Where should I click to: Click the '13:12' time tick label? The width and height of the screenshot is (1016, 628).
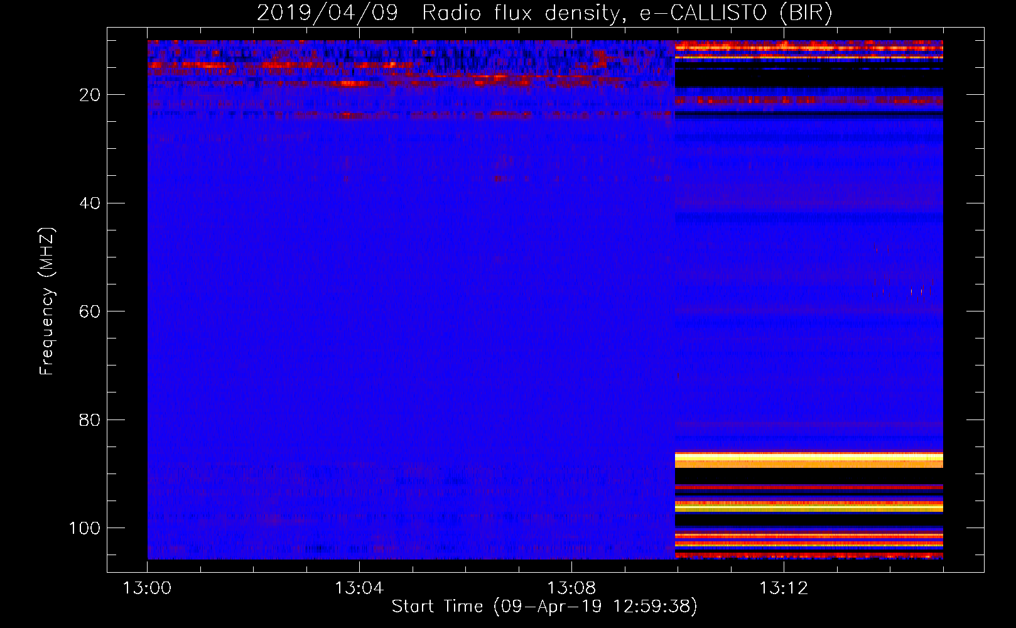pyautogui.click(x=784, y=588)
